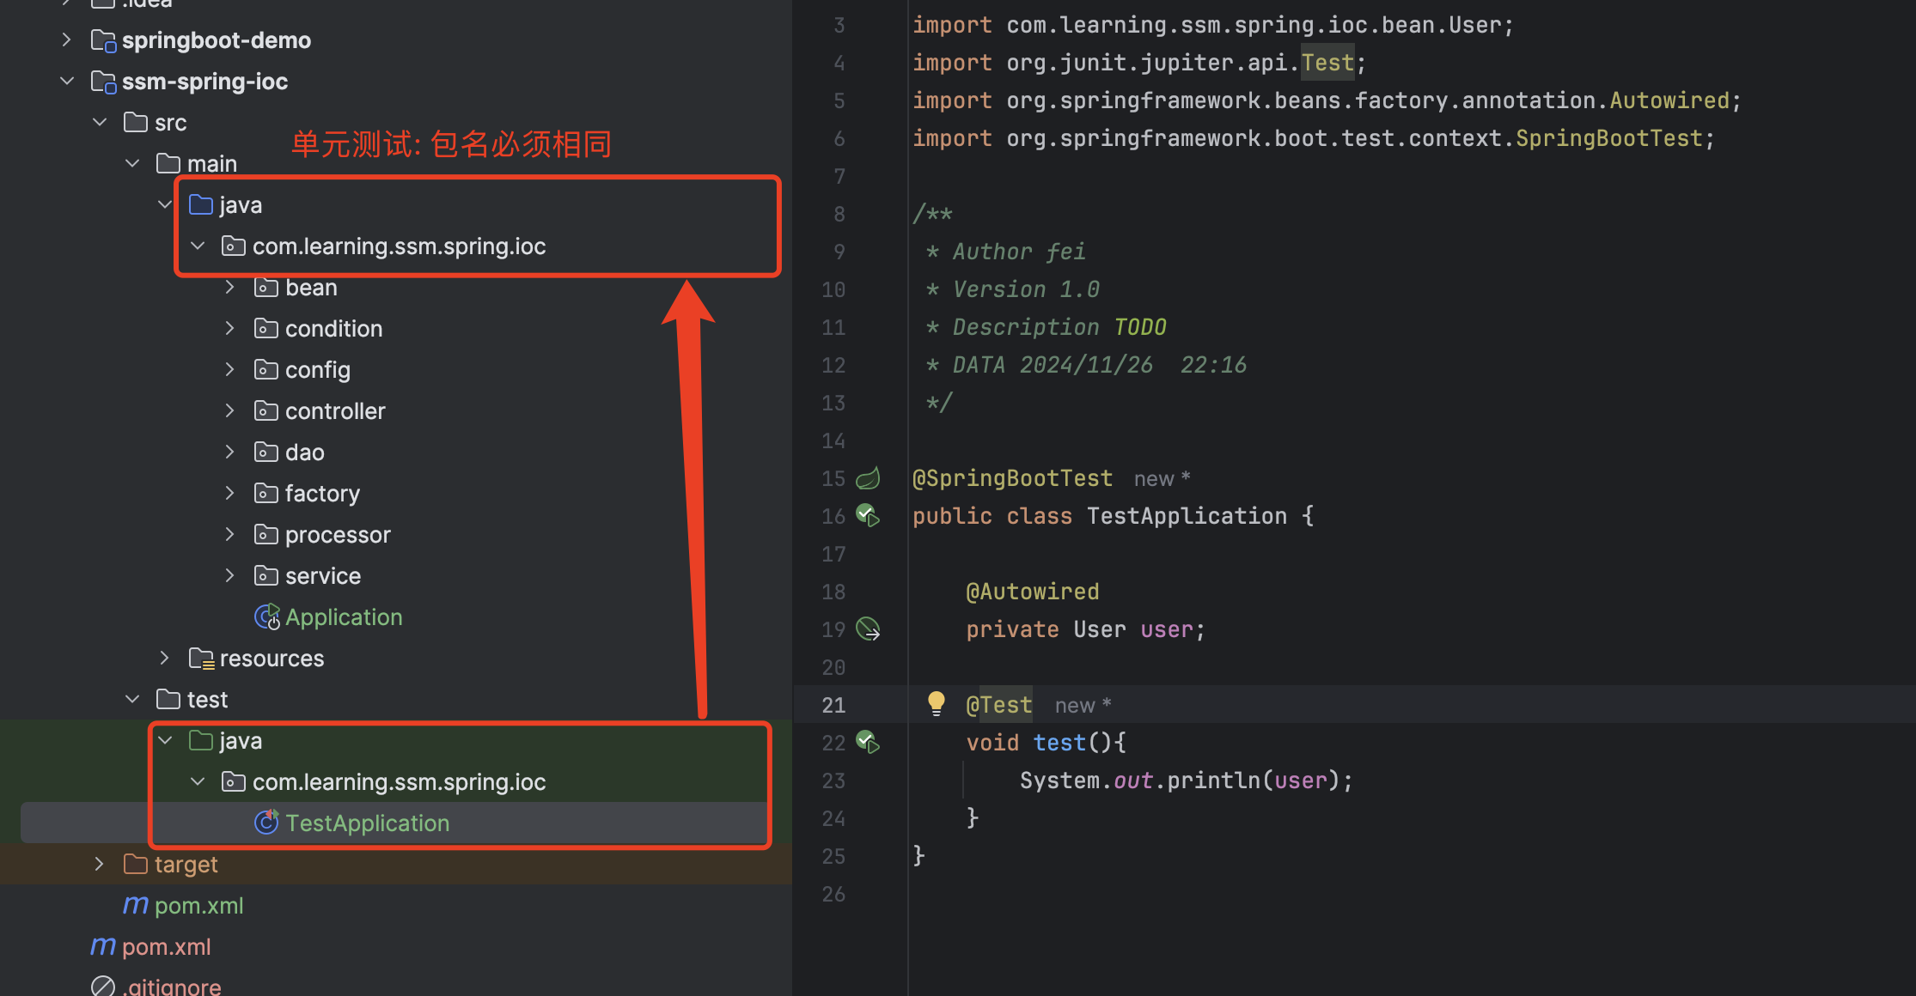This screenshot has width=1916, height=996.
Task: Click the println call on line 23
Action: 1214,780
